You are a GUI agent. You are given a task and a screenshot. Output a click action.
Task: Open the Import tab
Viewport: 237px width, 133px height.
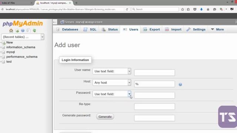pos(173,30)
